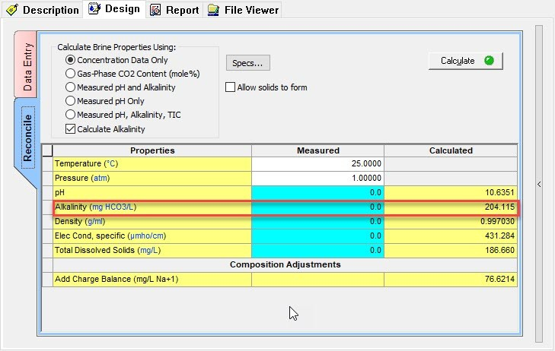Viewport: 555px width, 351px height.
Task: Click the measured Elec Cond cell
Action: (317, 236)
